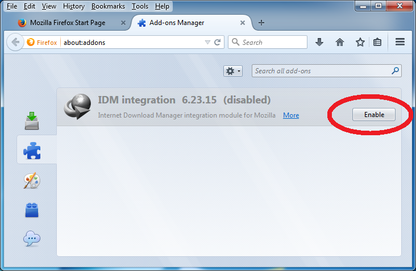Show the bookmarks list menu
This screenshot has width=416, height=271.
(x=377, y=42)
